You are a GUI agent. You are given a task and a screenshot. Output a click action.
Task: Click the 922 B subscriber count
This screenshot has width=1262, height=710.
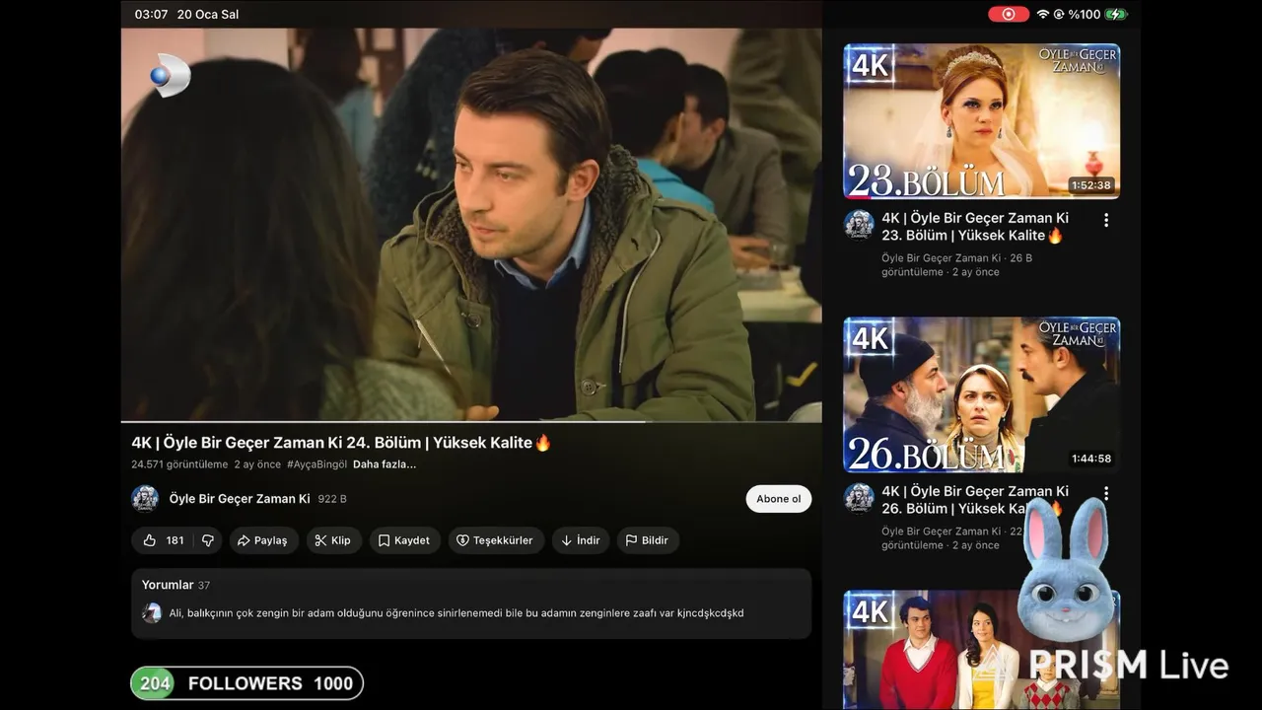click(332, 499)
